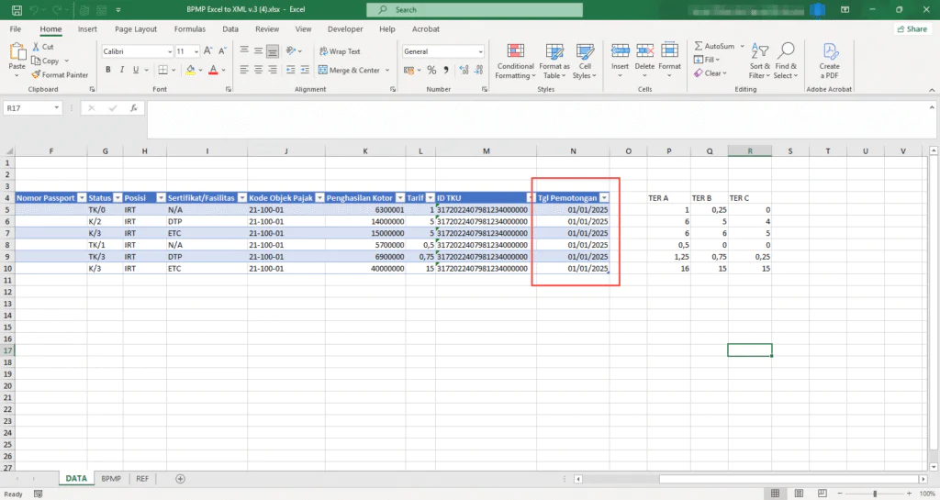Toggle Wrap Text
Screen dimensions: 940x500
[x=340, y=51]
